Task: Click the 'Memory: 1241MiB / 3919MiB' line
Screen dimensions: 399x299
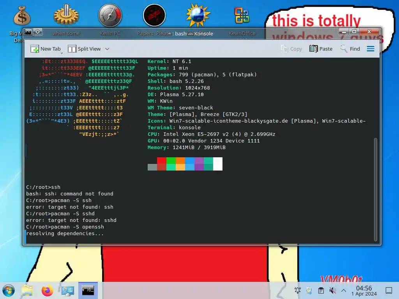Action: (187, 147)
